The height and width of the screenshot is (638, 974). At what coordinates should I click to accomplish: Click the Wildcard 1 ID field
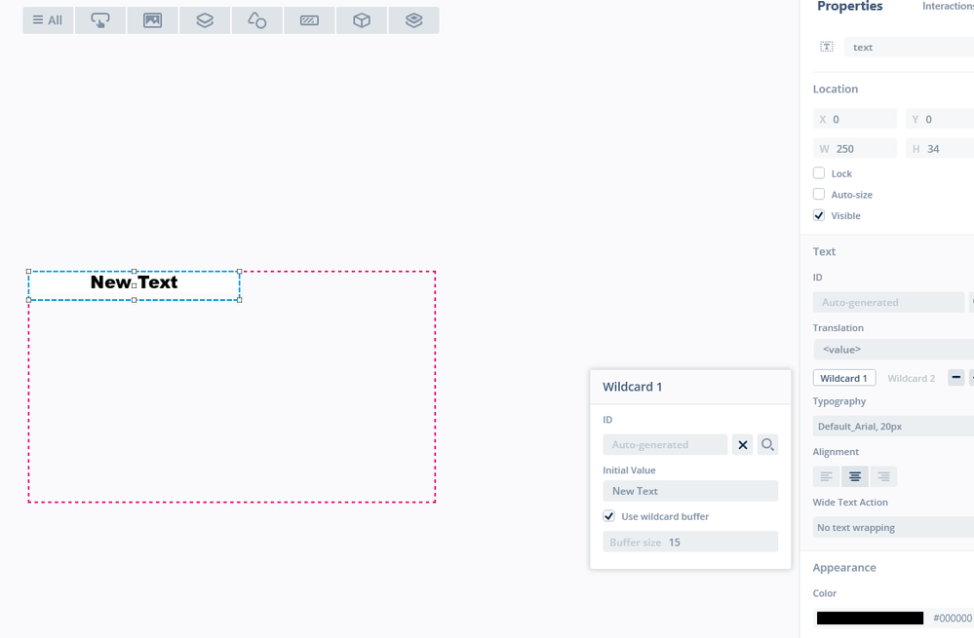[x=665, y=444]
